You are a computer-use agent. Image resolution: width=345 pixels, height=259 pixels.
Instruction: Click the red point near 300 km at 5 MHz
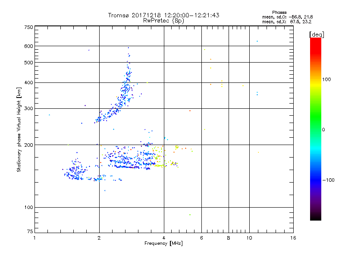pyautogui.click(x=190, y=111)
